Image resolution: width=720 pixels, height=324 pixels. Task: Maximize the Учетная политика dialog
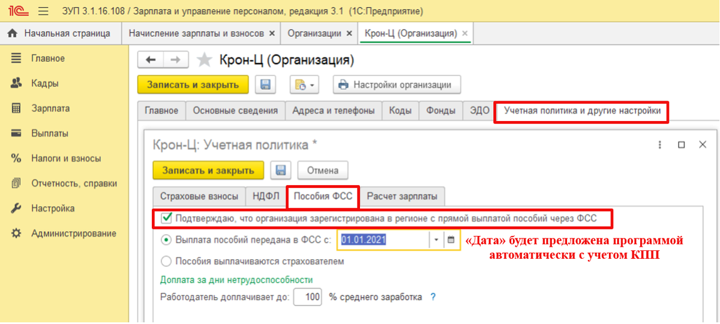[x=682, y=145]
